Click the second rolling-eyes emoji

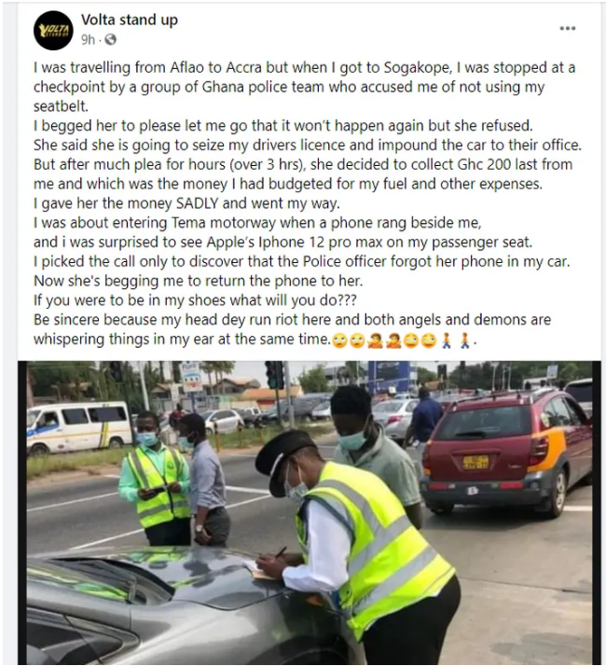tap(357, 340)
